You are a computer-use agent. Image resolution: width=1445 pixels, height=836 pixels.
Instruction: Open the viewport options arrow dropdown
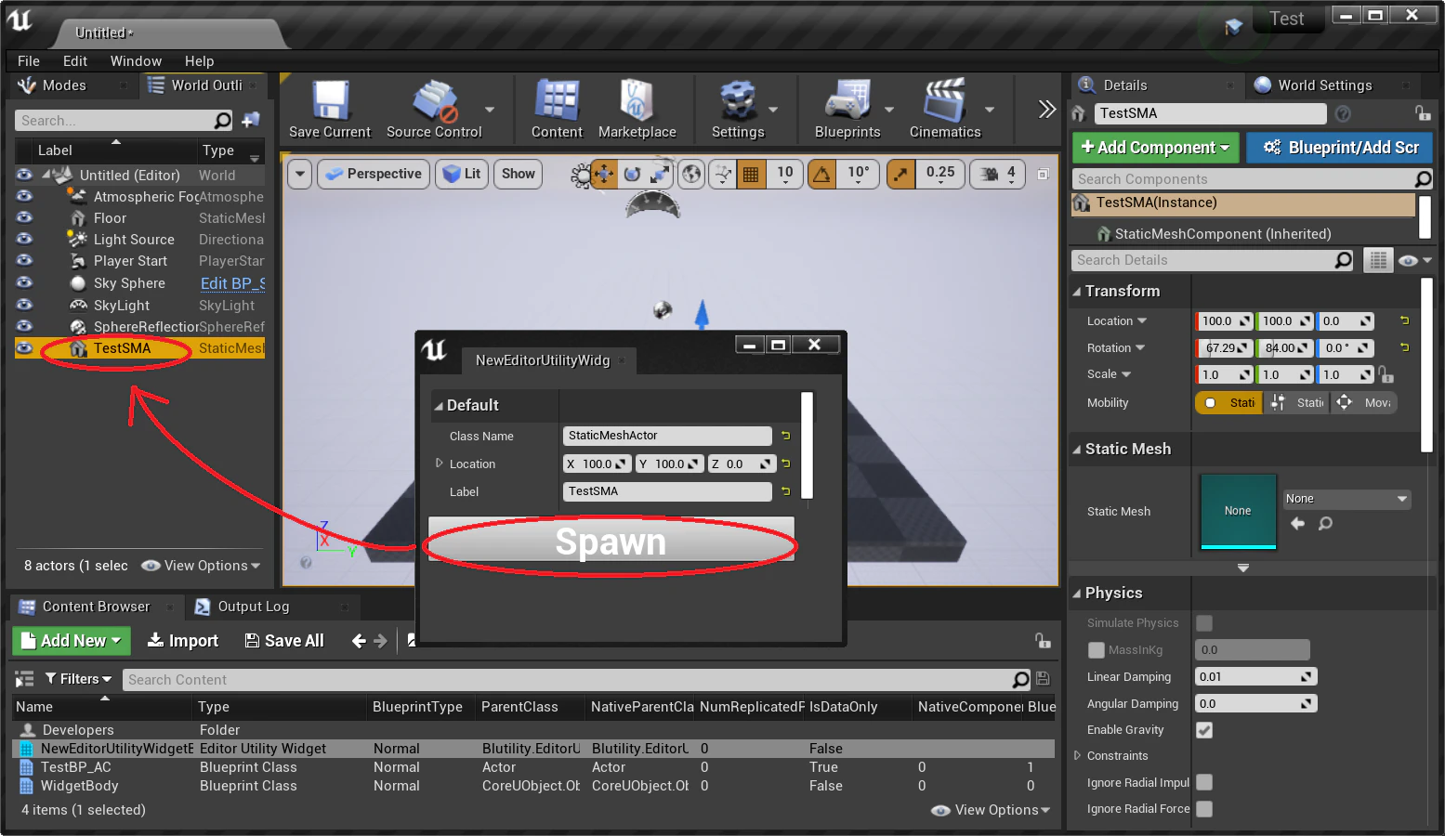299,174
